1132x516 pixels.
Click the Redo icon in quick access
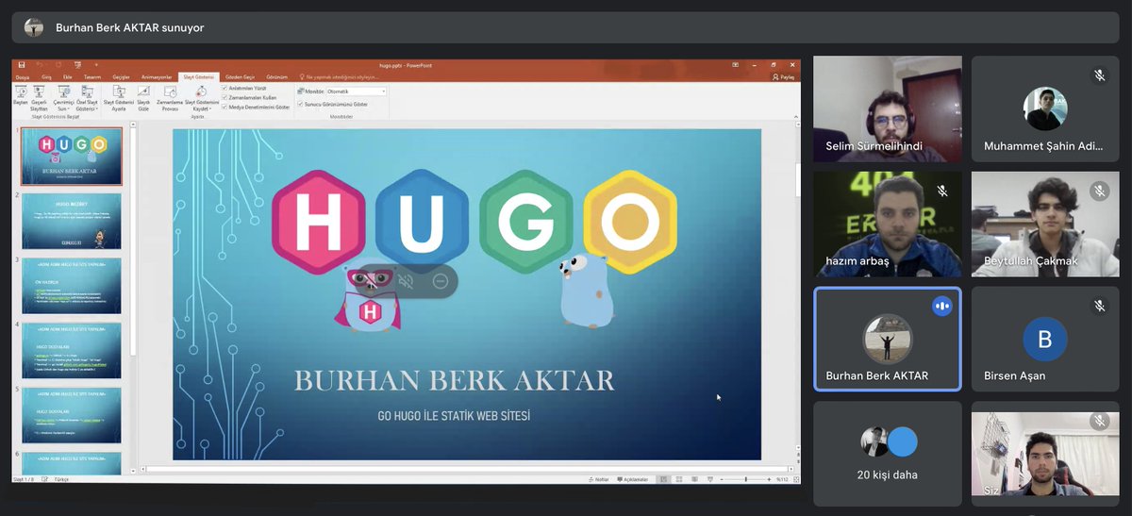(59, 65)
